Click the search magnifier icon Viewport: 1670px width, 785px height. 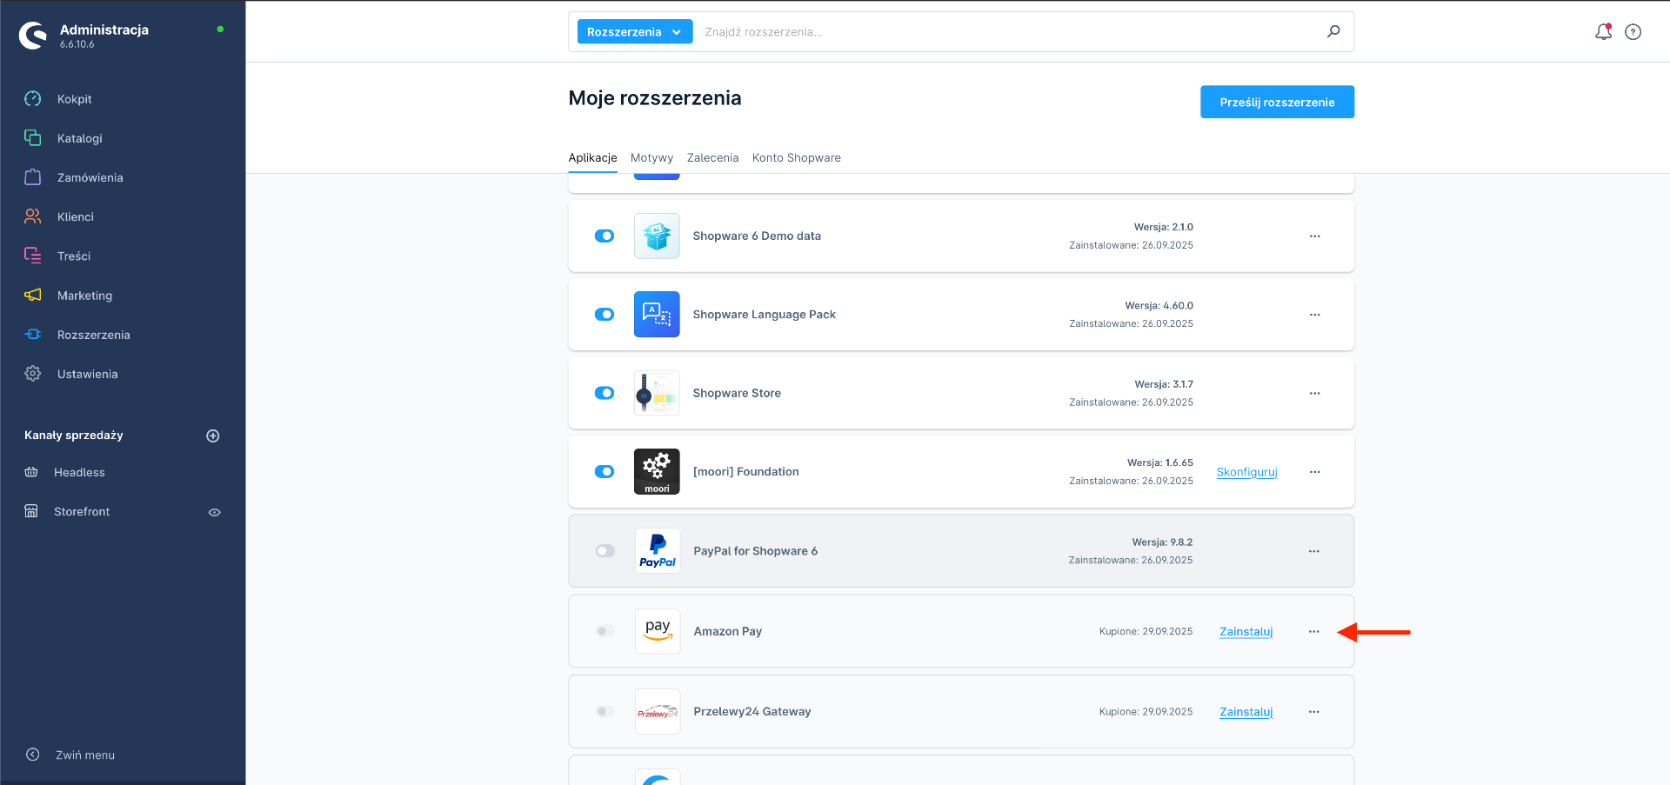[x=1333, y=31]
